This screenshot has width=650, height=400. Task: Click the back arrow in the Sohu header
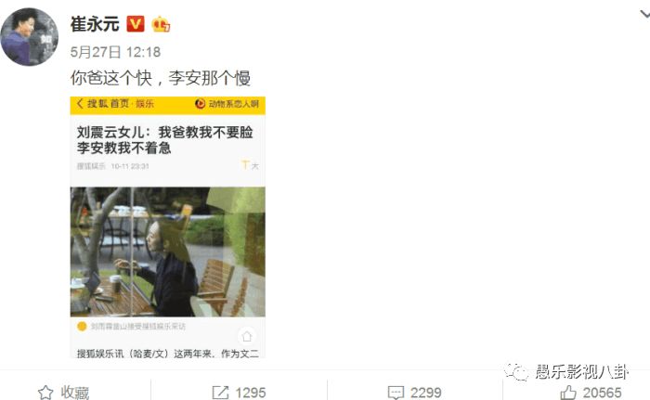(x=80, y=104)
